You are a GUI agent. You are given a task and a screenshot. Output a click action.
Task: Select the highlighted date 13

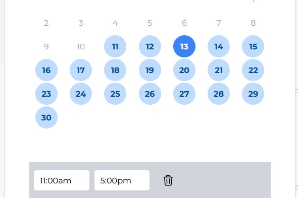tap(184, 46)
